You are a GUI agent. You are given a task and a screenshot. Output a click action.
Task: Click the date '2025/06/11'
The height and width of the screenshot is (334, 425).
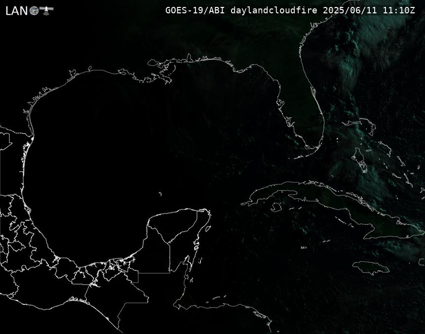[x=350, y=10]
